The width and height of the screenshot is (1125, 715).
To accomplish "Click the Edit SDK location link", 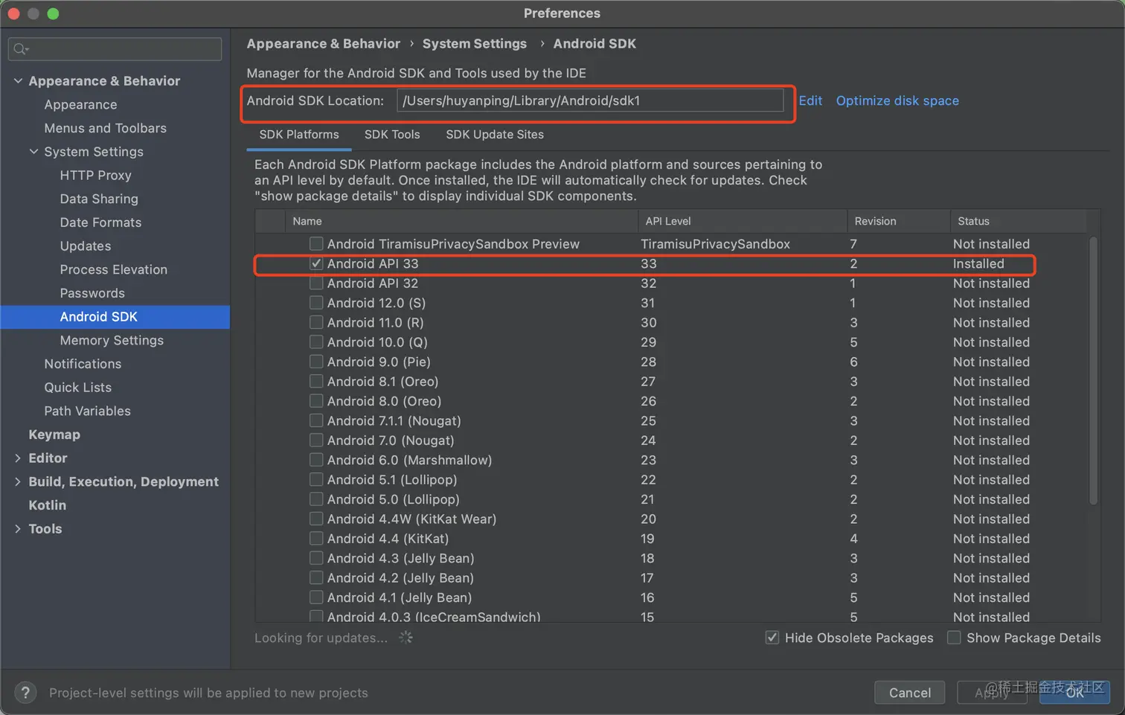I will (810, 100).
